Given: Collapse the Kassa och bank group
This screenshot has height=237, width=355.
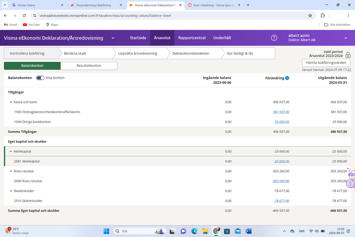Looking at the screenshot, I should point(11,102).
